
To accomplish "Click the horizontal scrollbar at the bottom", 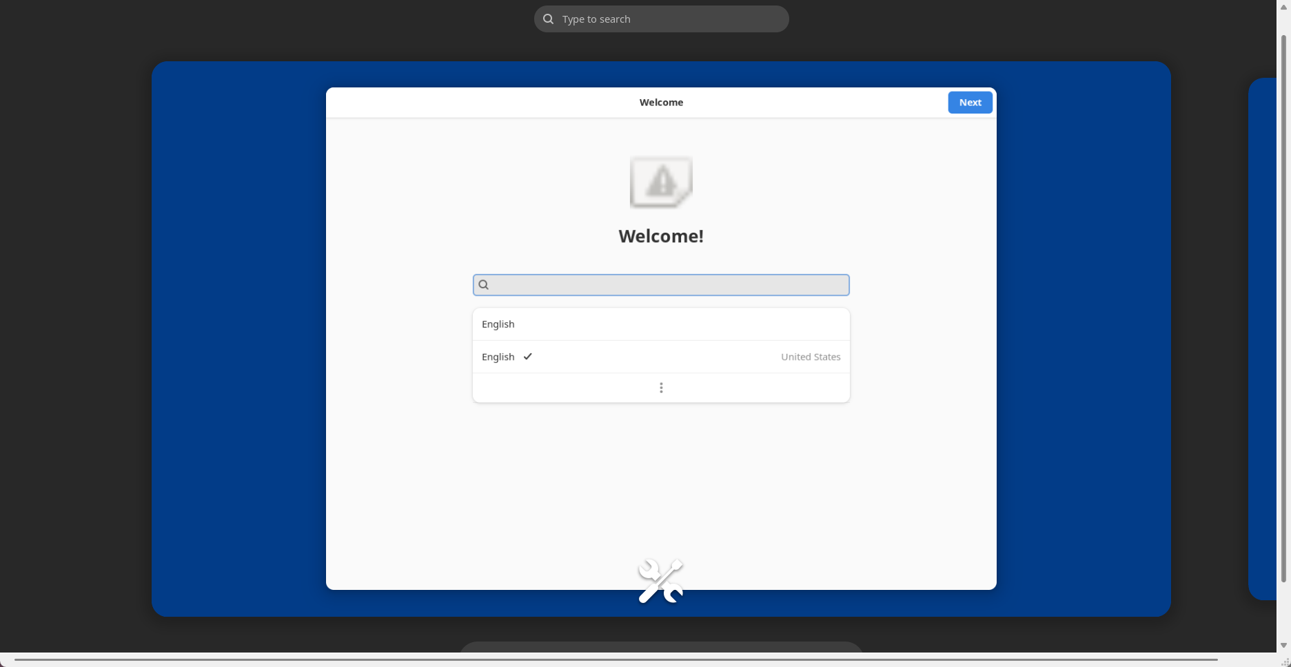I will click(x=615, y=659).
